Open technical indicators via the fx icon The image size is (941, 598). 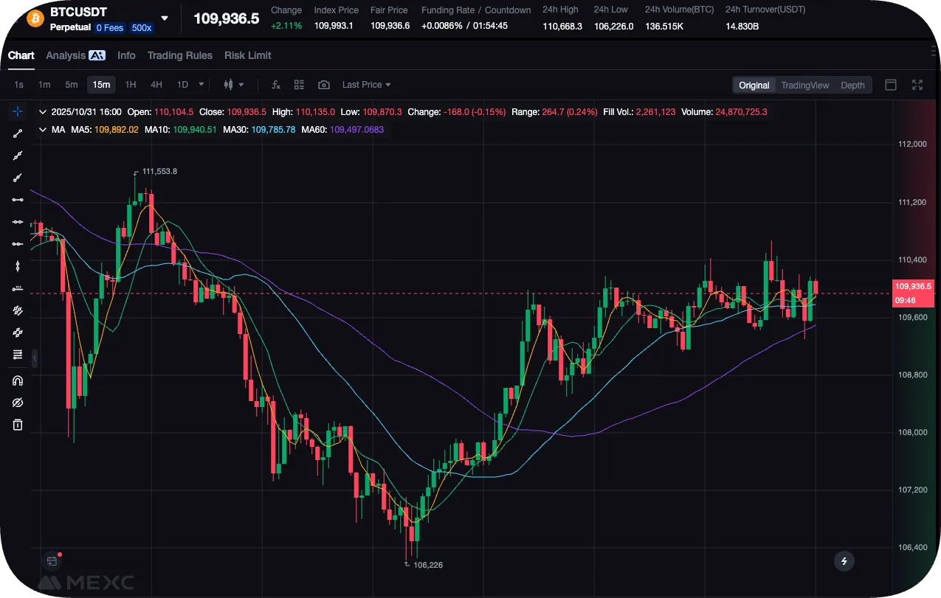pyautogui.click(x=275, y=85)
